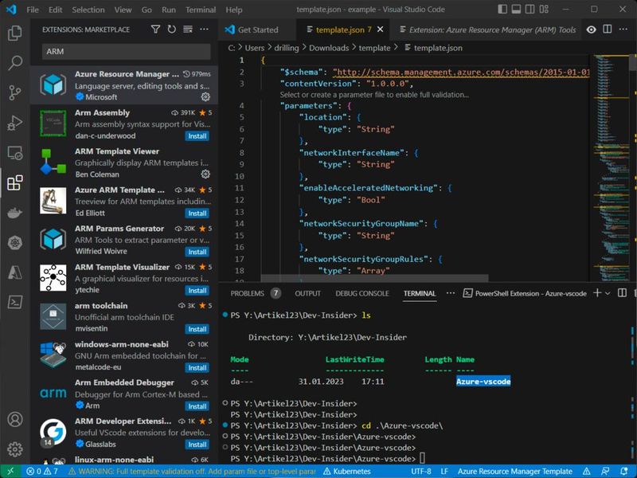Open editor more actions ellipsis
Viewport: 637px width, 478px height.
pos(623,29)
